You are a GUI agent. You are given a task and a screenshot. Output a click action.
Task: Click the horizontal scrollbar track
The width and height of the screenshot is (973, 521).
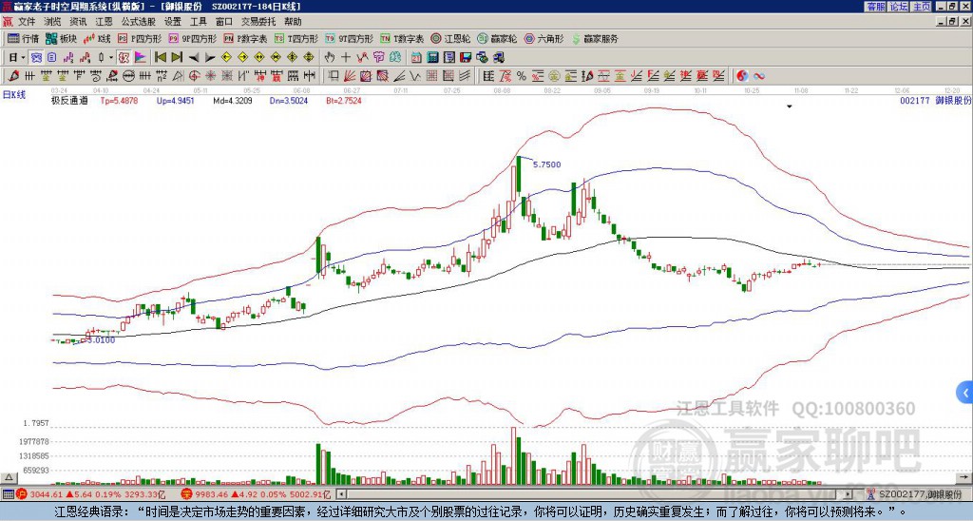pyautogui.click(x=595, y=494)
